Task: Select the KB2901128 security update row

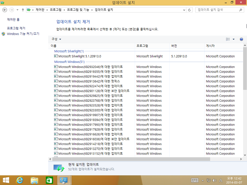Action: 145,91
